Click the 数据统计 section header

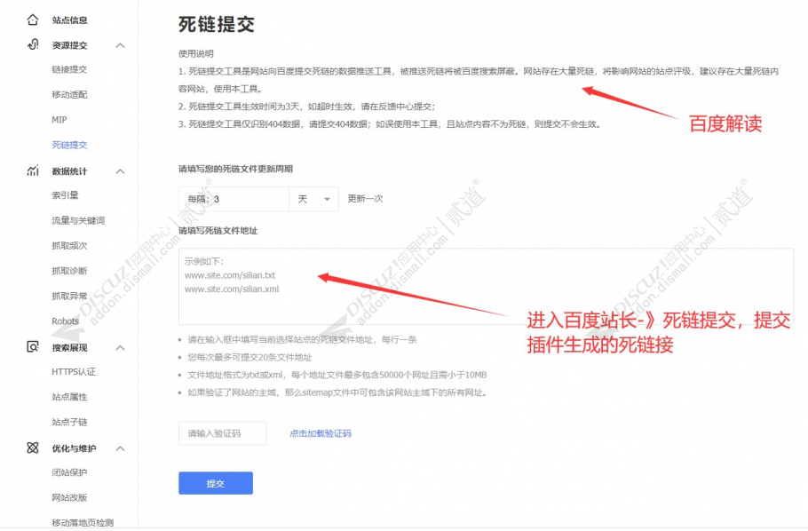(69, 171)
